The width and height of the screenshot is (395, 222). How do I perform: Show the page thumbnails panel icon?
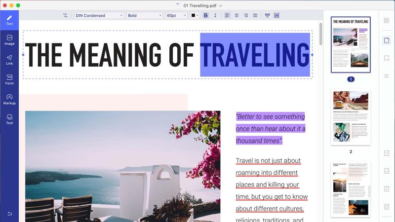pos(387,40)
